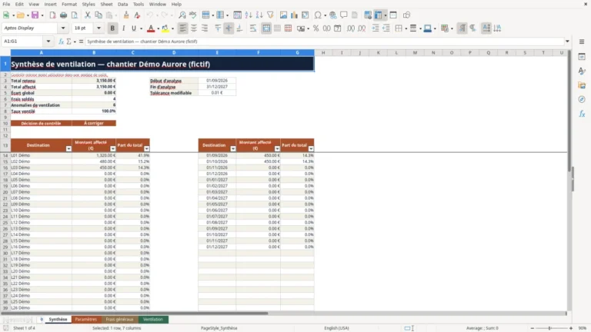
Task: Switch to the Ventilation sheet tab
Action: pos(153,319)
